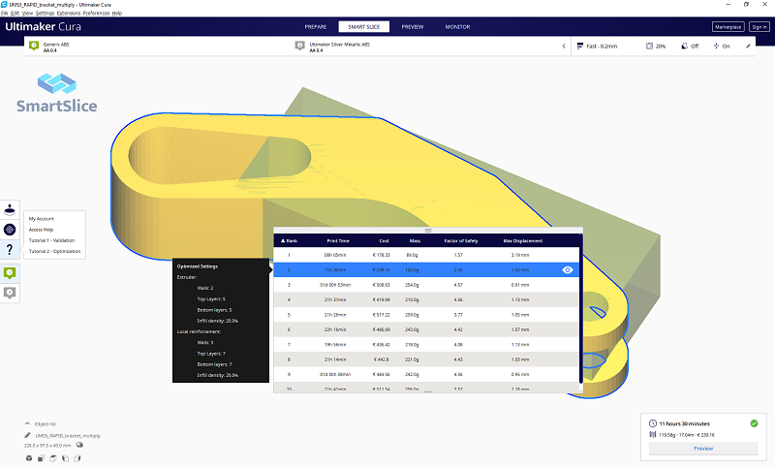Collapse the print settings panel left arrow
775x468 pixels.
[564, 46]
